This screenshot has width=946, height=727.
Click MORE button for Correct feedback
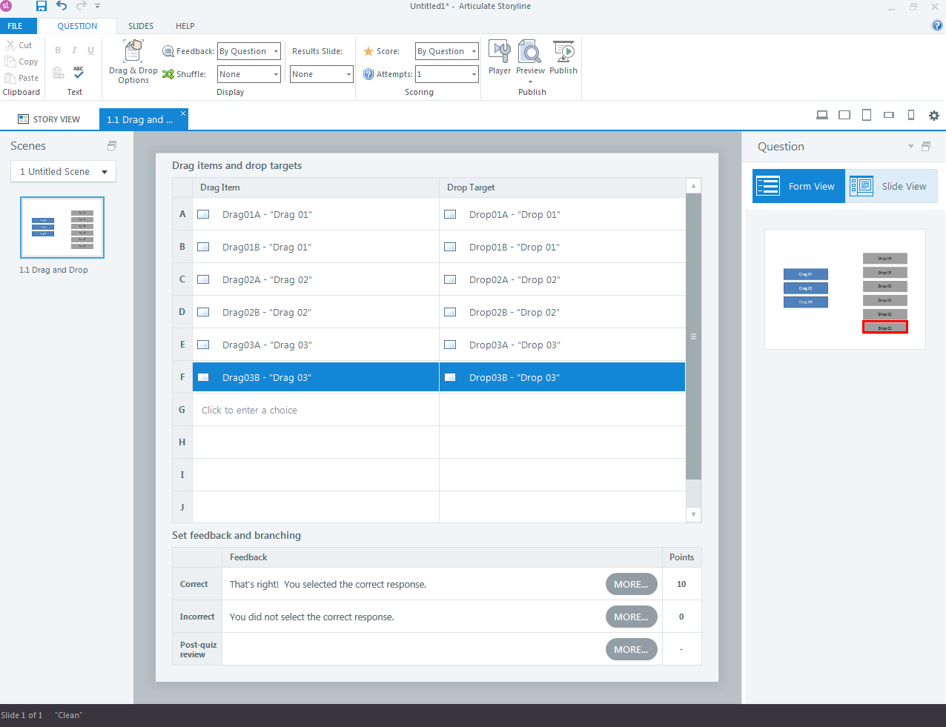tap(631, 584)
